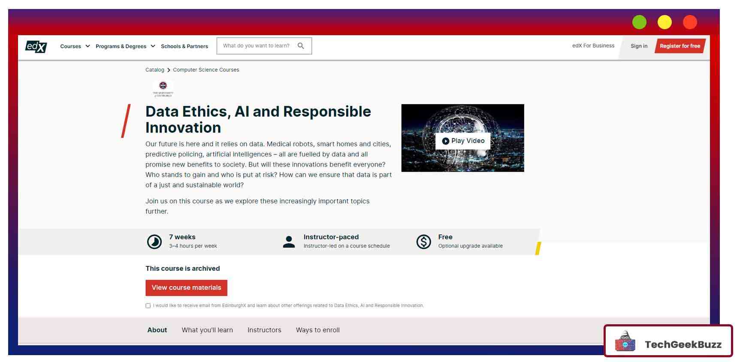Click the breadcrumb arrow after Catalog

169,70
